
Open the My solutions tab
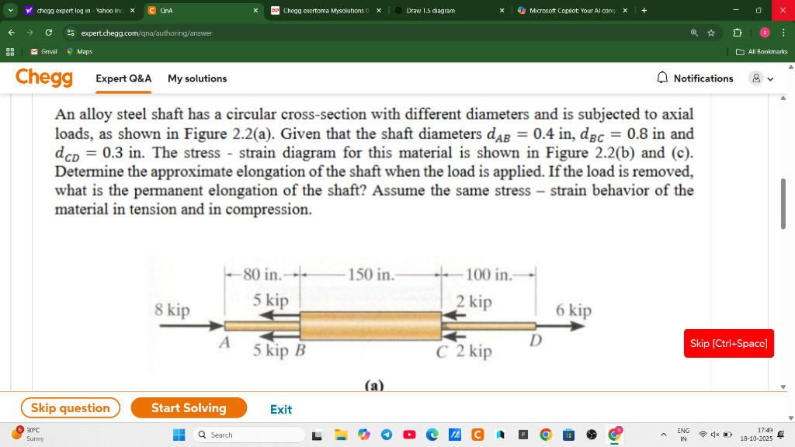point(197,78)
